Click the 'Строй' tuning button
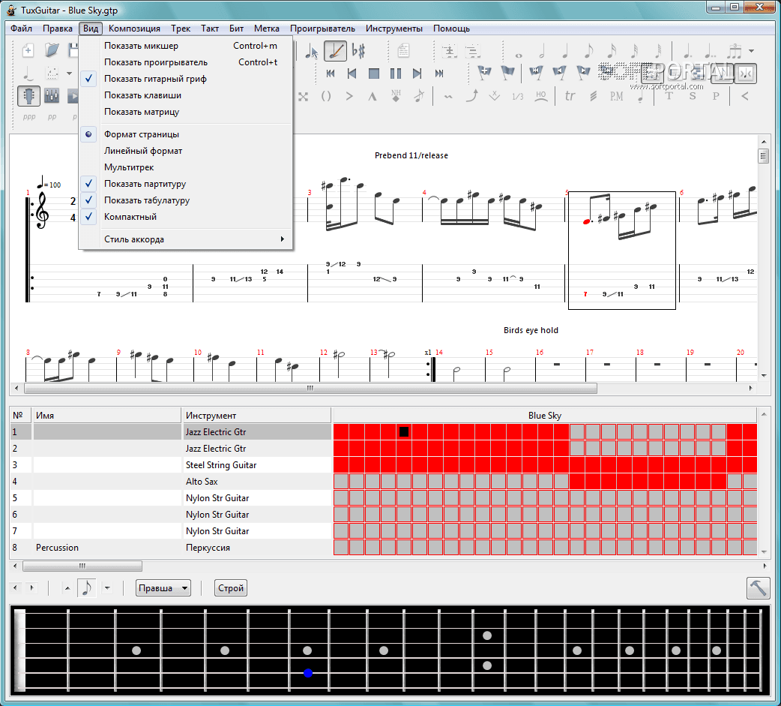Screen dimensions: 781x706 (x=231, y=588)
